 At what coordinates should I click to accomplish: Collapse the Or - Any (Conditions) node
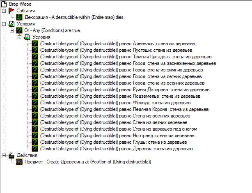pos(11,30)
